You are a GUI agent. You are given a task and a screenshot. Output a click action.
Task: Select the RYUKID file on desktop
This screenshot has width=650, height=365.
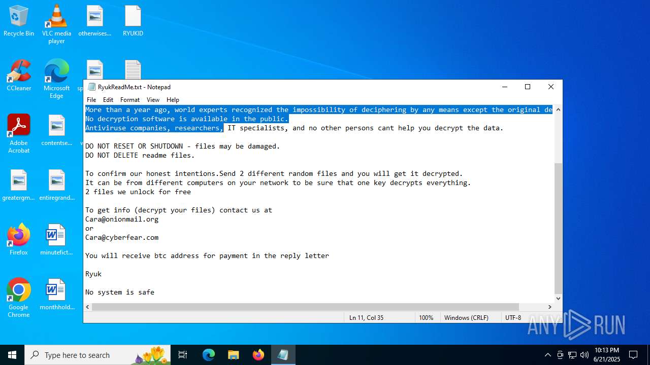(x=133, y=21)
